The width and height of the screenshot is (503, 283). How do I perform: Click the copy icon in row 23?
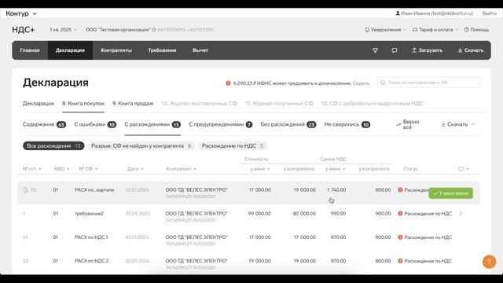tap(25, 190)
